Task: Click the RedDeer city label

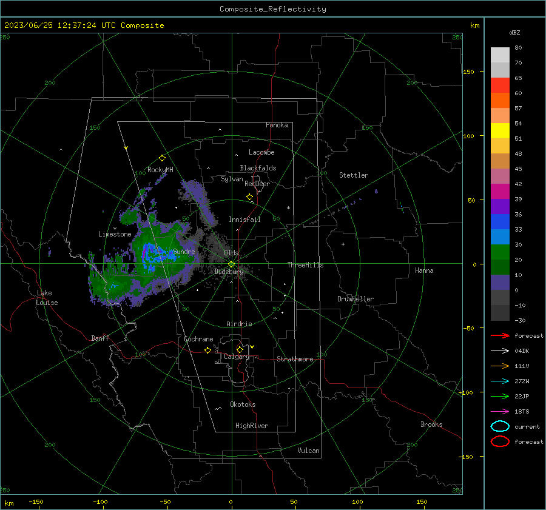Action: (257, 184)
